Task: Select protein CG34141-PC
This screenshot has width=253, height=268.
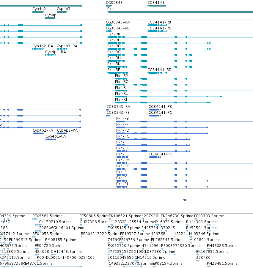Action: (160, 113)
